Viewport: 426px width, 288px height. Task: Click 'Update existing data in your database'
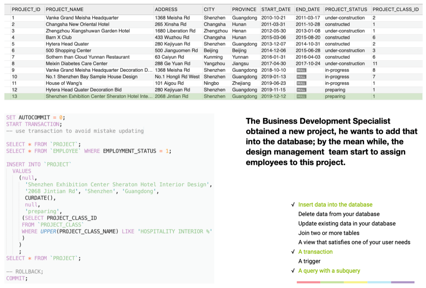[x=346, y=223]
